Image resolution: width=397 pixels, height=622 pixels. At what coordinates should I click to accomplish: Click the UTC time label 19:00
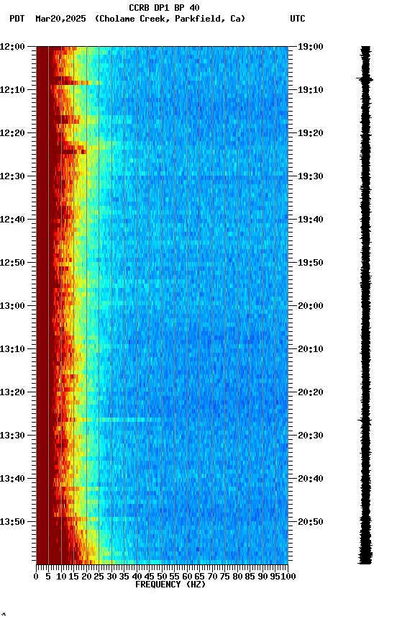[311, 47]
